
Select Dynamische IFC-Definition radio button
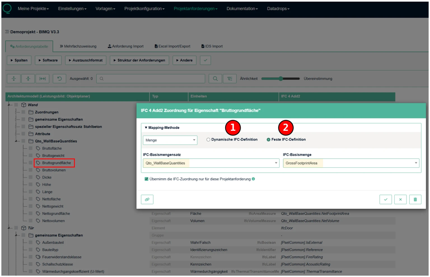tap(208, 139)
